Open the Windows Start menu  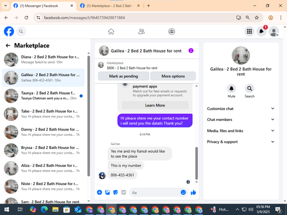[x=6, y=210]
